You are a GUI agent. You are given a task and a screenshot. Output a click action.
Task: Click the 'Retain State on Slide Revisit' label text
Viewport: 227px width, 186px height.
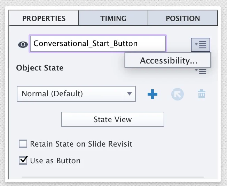tap(81, 144)
